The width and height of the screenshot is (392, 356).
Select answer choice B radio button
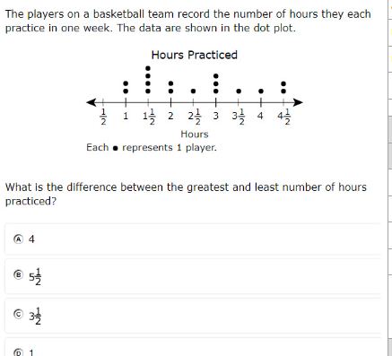point(18,274)
